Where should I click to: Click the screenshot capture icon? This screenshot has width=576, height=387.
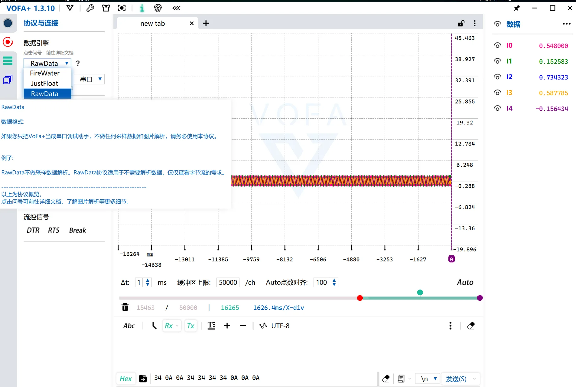[x=122, y=8]
